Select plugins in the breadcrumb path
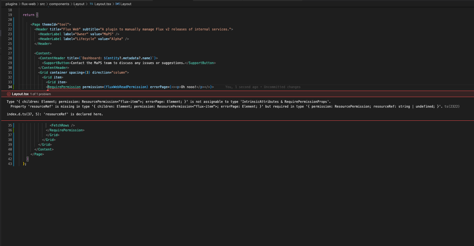Image resolution: width=474 pixels, height=246 pixels. 11,4
